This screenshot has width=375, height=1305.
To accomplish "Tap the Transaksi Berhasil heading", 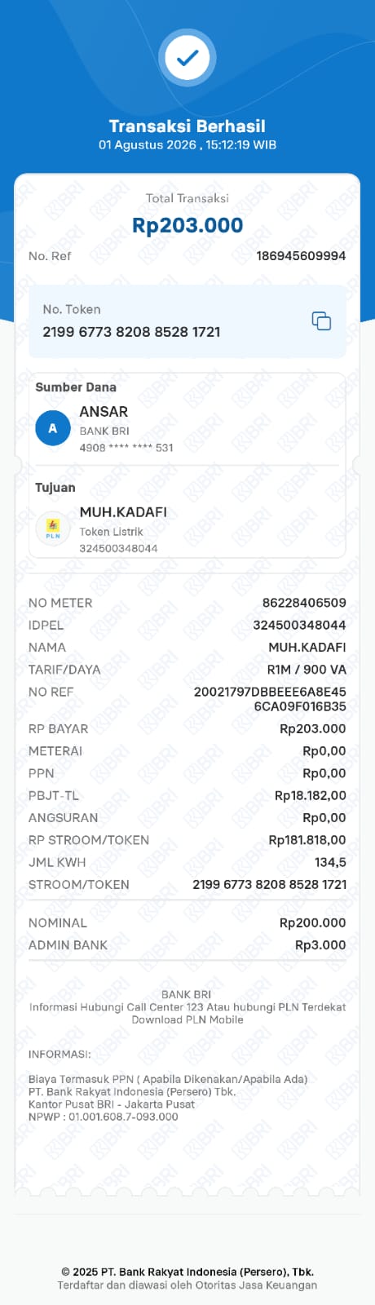I will [187, 126].
